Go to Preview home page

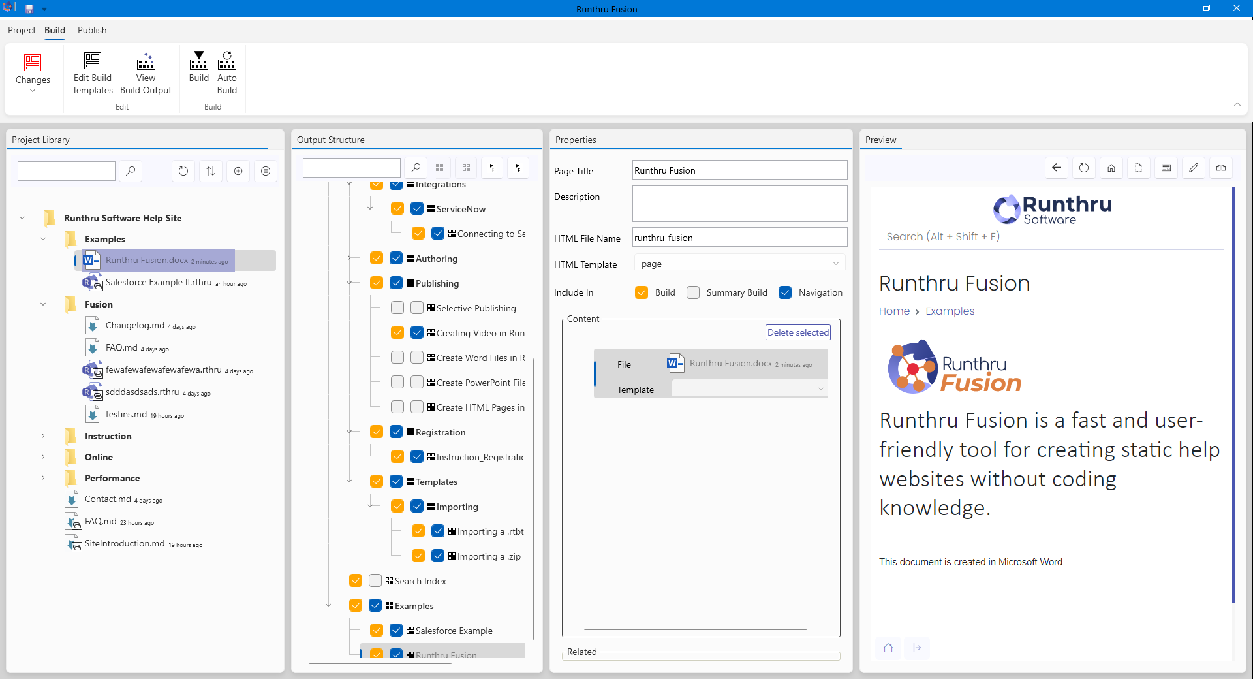point(1111,168)
